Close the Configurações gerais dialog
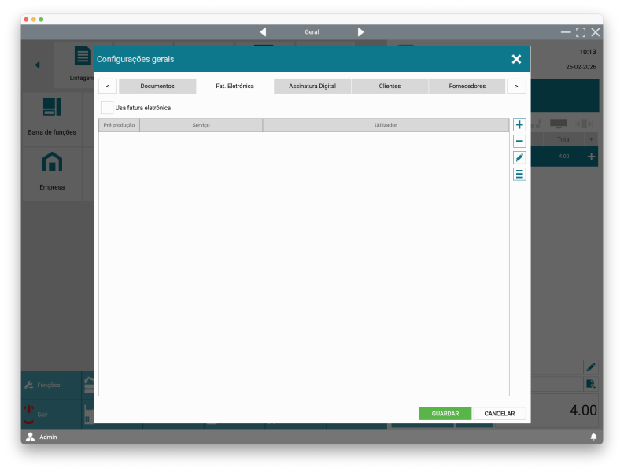This screenshot has width=624, height=472. tap(516, 59)
